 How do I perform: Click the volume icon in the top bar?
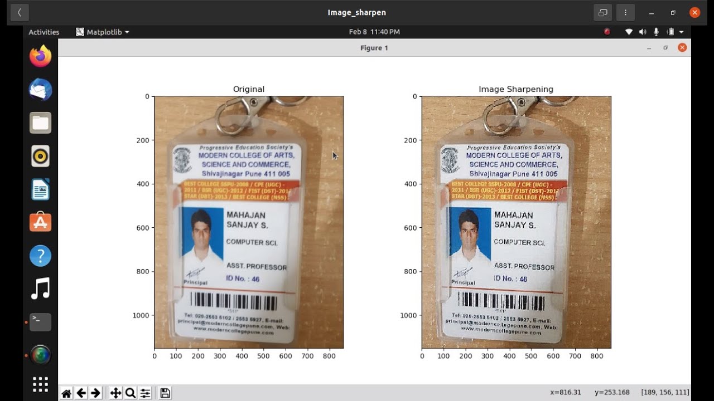point(643,32)
